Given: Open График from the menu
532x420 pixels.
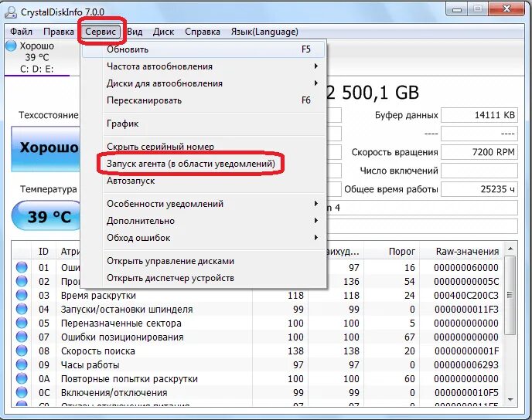Looking at the screenshot, I should pyautogui.click(x=203, y=124).
